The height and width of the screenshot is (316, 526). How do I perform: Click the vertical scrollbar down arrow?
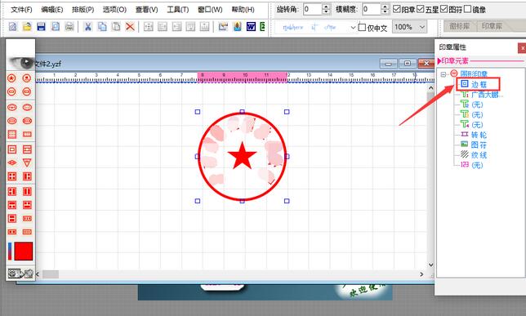pos(430,265)
